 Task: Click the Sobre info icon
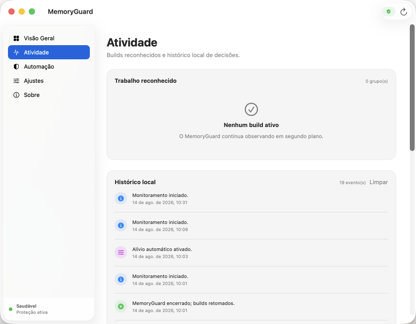16,95
